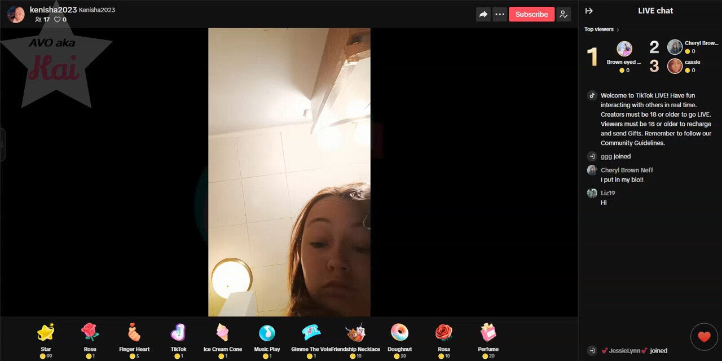Click the 'ggg joined' notice
This screenshot has width=722, height=361.
coord(615,156)
